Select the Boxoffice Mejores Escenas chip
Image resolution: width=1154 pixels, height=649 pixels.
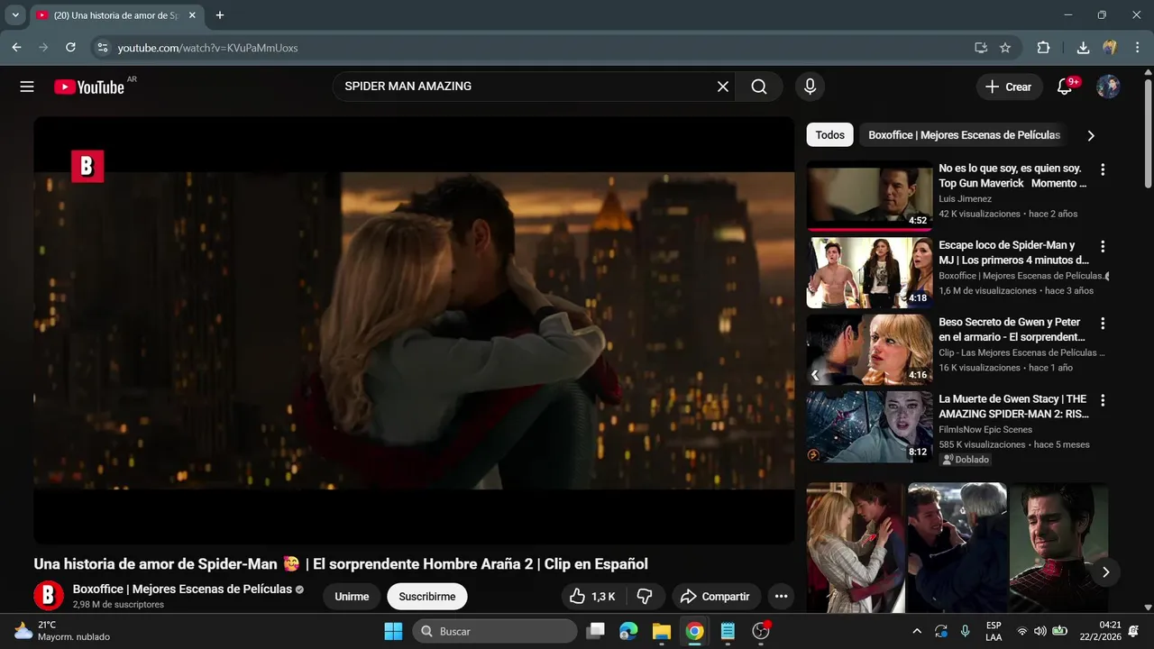tap(964, 135)
